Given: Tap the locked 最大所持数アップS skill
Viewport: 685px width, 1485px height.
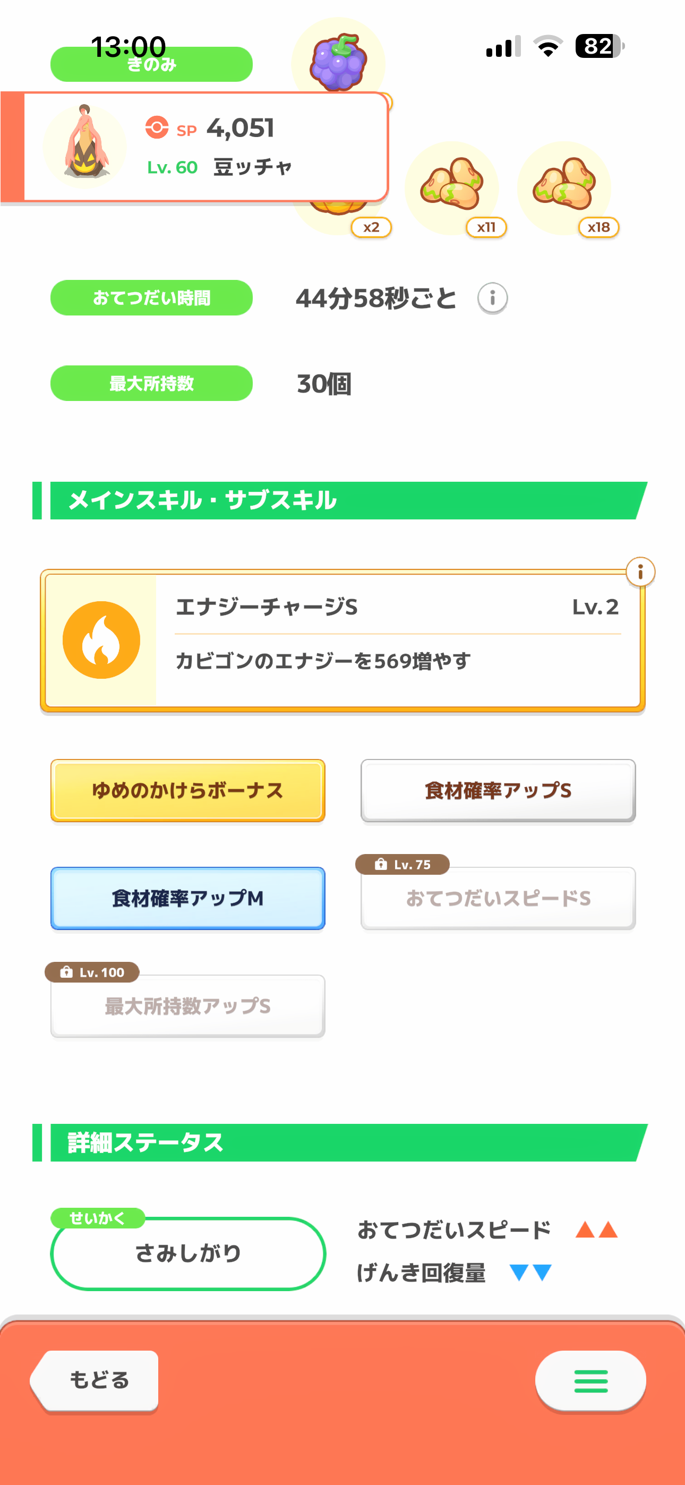Looking at the screenshot, I should (188, 1006).
